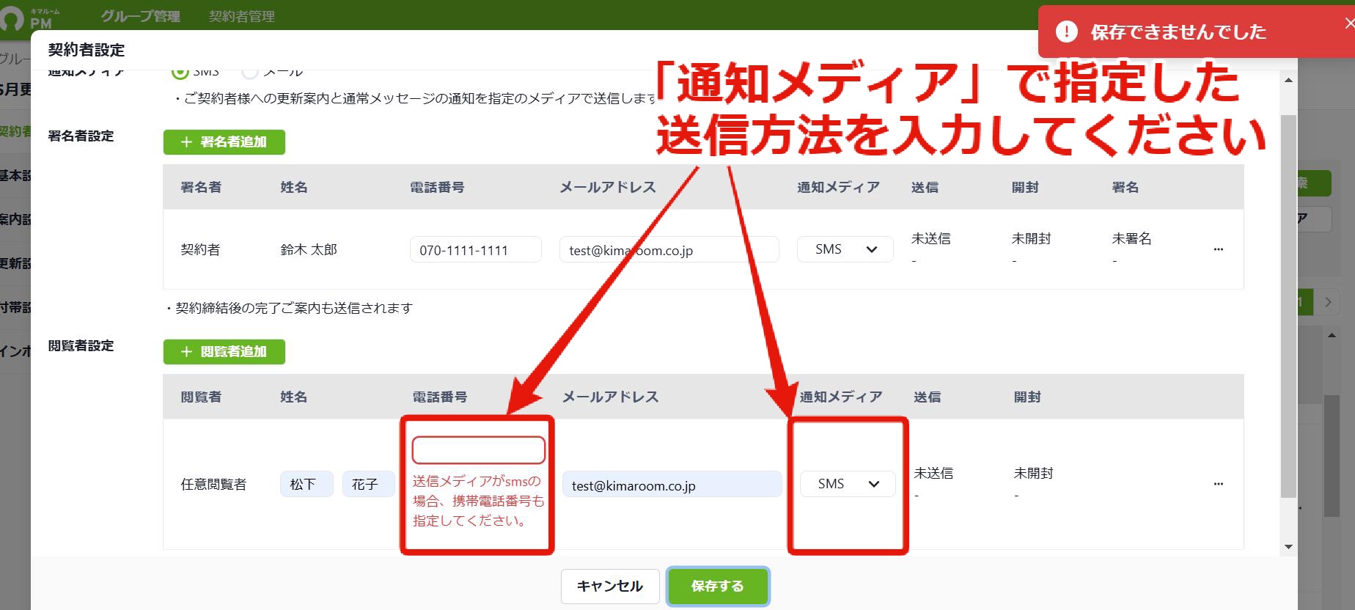Edit 任意閲覧者 email test@kimaroom.co.jp
The width and height of the screenshot is (1355, 610).
[672, 484]
